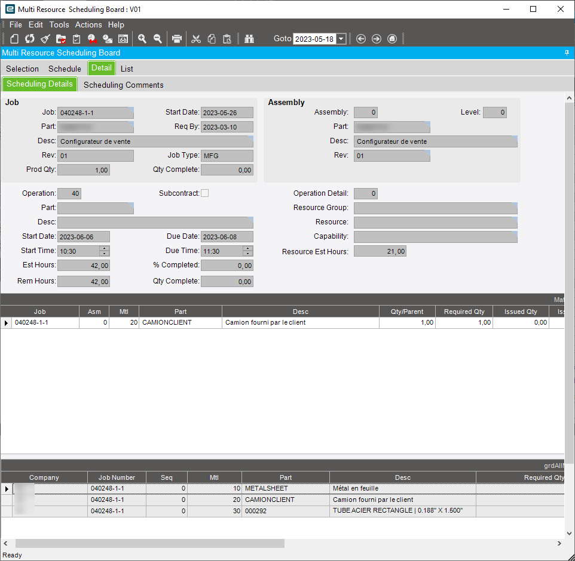Open the Goto date dropdown
This screenshot has width=575, height=561.
click(x=341, y=39)
